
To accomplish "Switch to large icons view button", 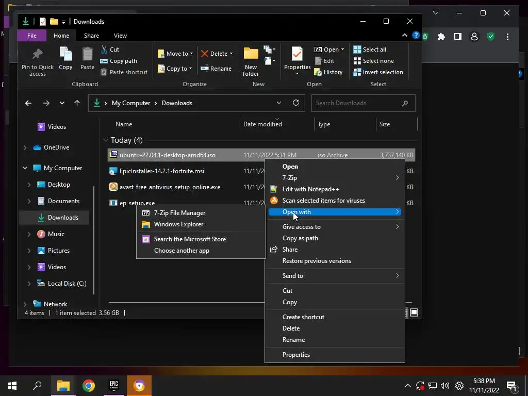I will 414,312.
